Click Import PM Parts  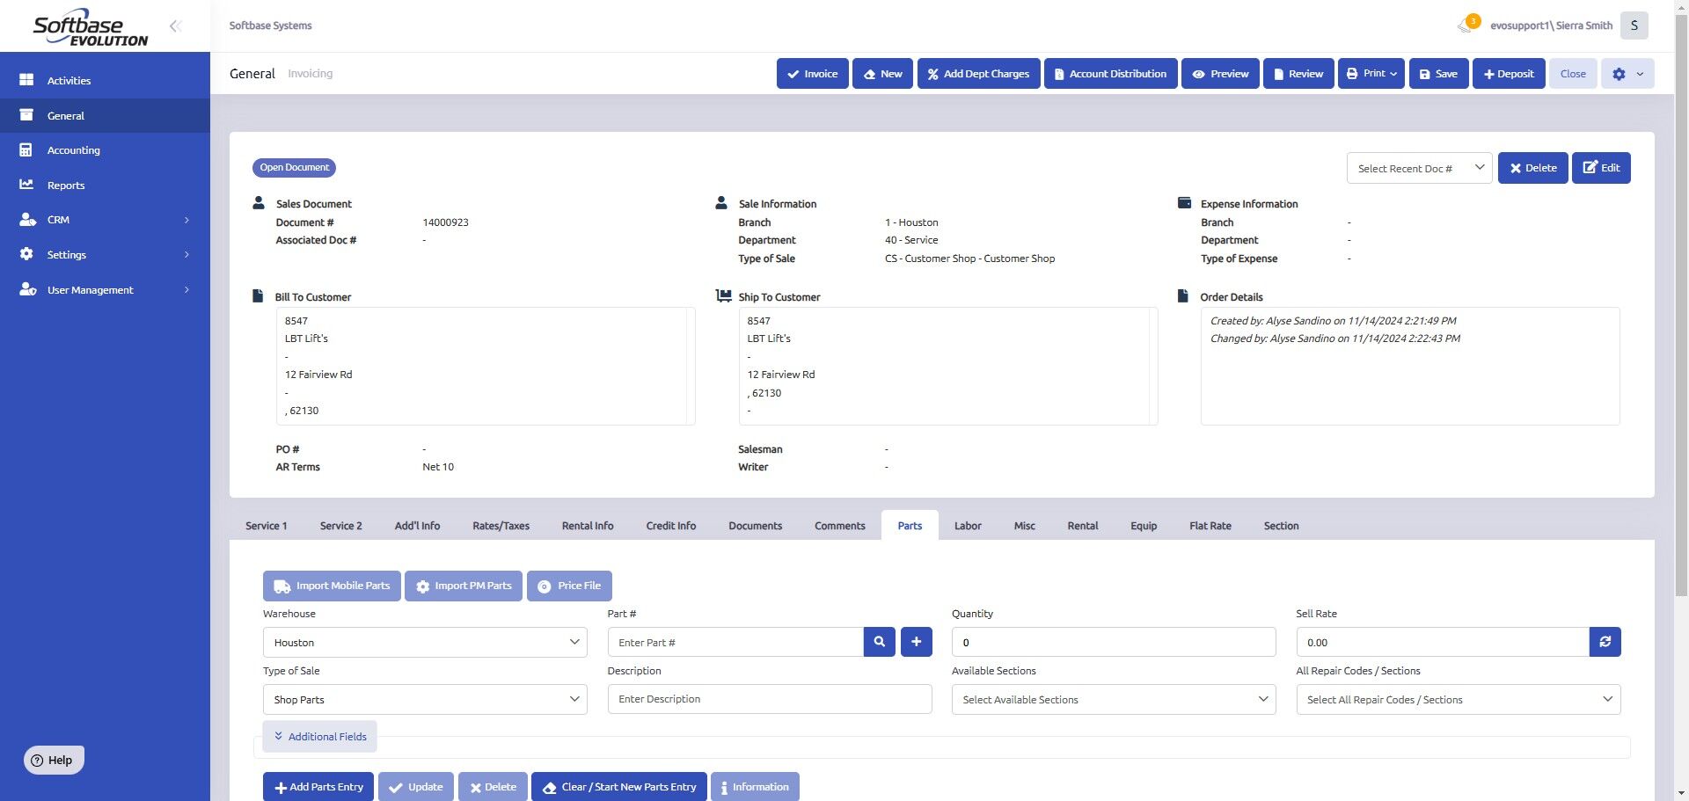pyautogui.click(x=464, y=586)
